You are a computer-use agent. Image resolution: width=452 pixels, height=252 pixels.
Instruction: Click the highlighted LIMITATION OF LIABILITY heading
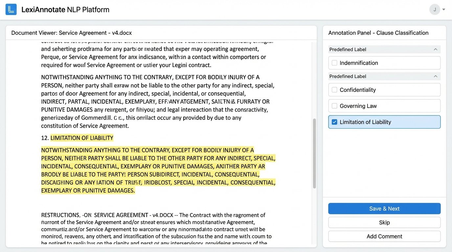pos(81,138)
